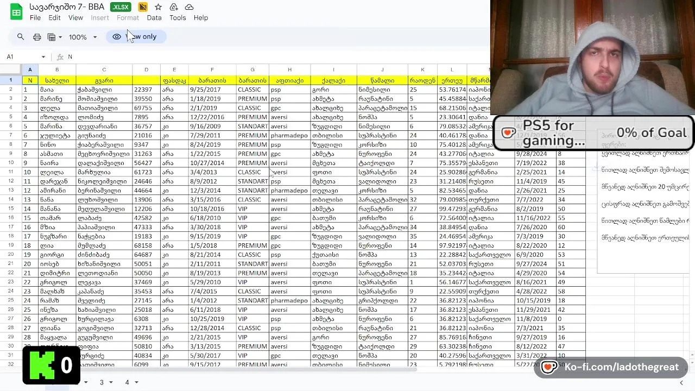The image size is (695, 391).
Task: Select column G header
Action: coord(252,70)
